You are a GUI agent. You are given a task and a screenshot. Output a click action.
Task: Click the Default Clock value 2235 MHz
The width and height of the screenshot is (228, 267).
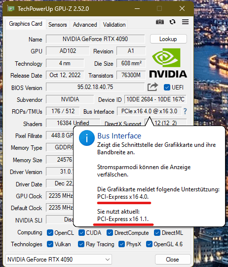point(60,208)
